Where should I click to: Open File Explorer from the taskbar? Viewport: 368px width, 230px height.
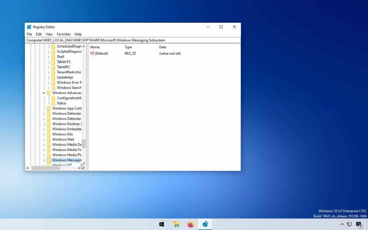click(x=177, y=225)
